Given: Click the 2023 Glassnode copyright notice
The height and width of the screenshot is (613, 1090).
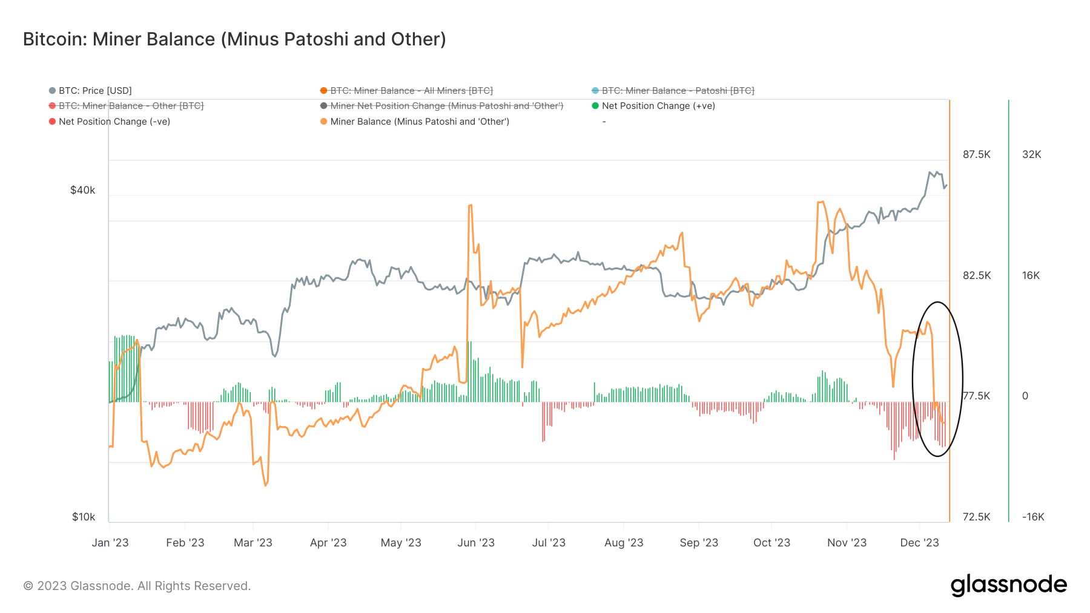Looking at the screenshot, I should 136,585.
